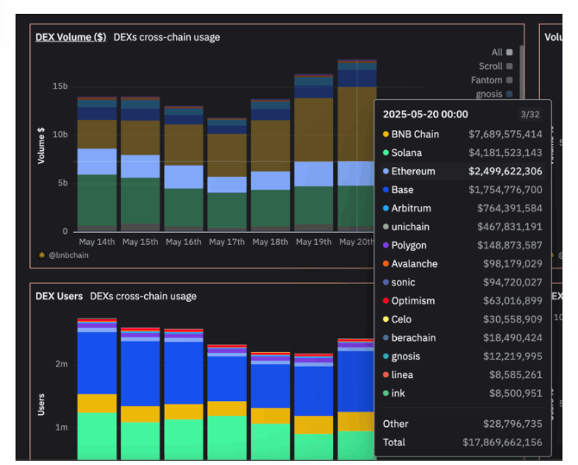Click the green Solana segment of May 17th volume bar

click(227, 210)
